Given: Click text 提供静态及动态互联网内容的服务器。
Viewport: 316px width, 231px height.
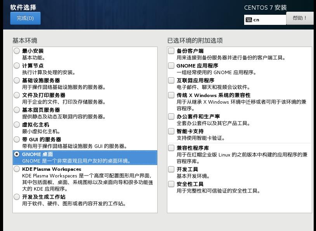Looking at the screenshot, I should tap(64, 116).
